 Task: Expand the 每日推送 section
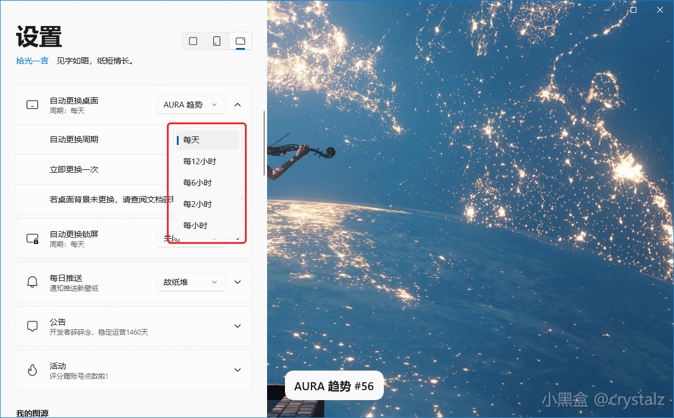coord(238,282)
